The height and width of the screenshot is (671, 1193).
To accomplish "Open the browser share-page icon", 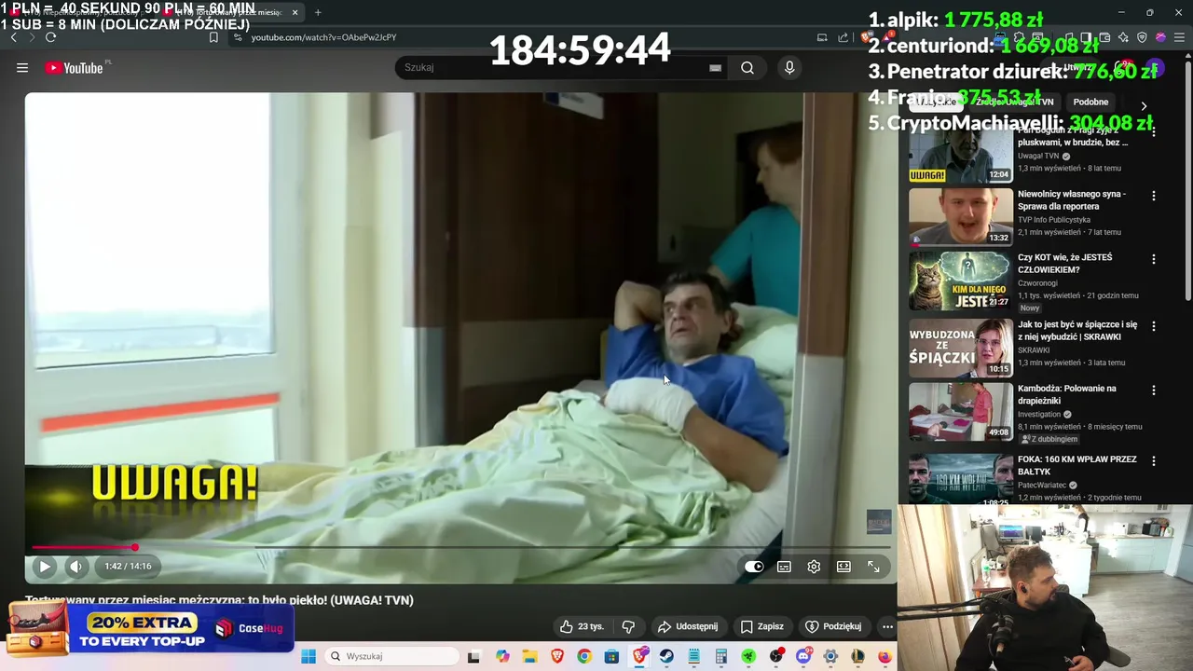I will [843, 37].
